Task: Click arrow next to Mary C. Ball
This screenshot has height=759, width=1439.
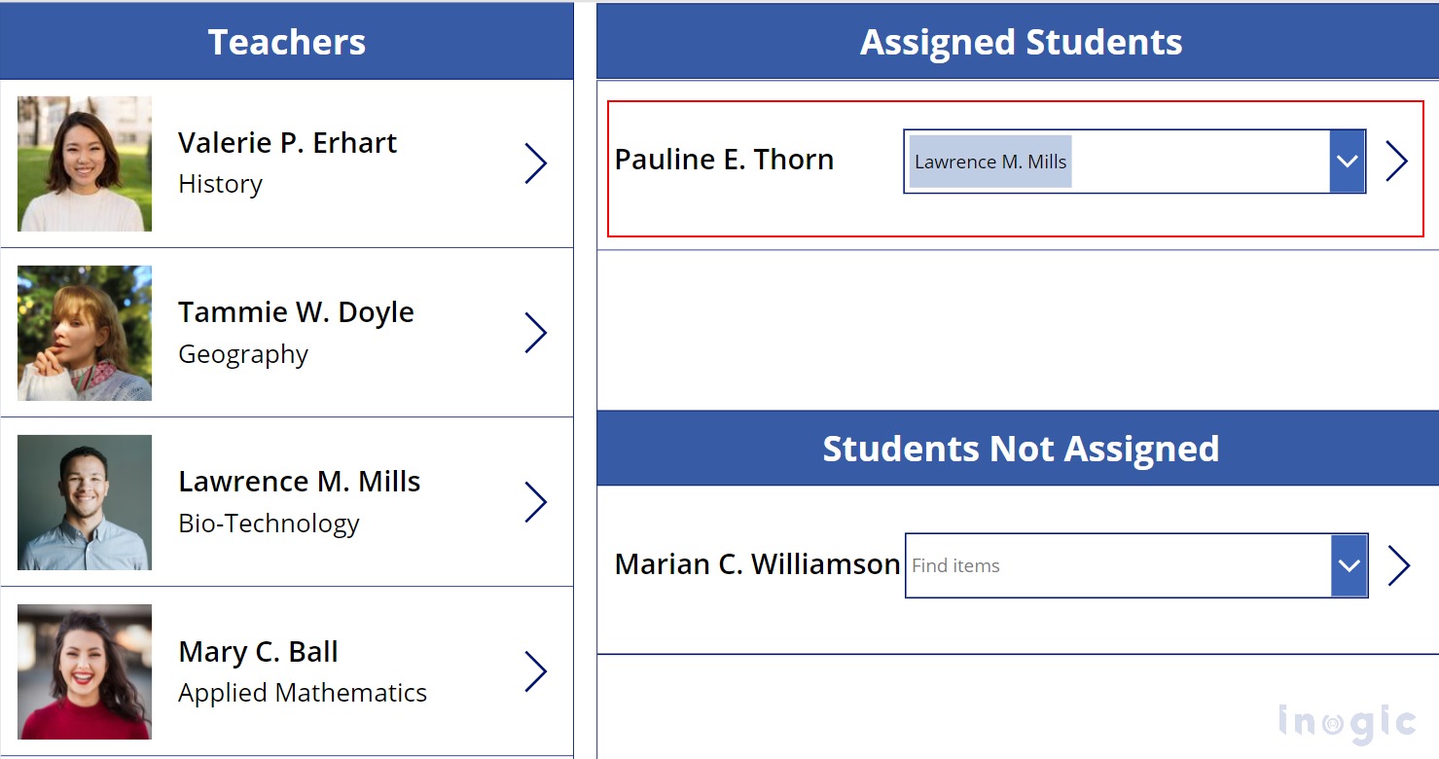Action: click(x=535, y=671)
